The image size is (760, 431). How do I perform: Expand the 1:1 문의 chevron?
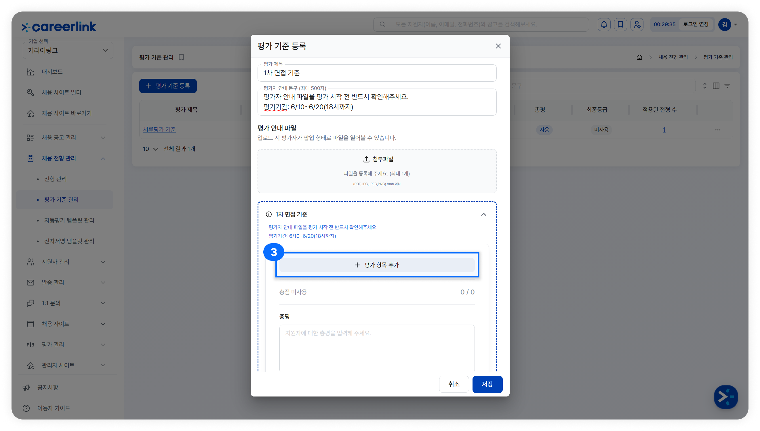(103, 303)
